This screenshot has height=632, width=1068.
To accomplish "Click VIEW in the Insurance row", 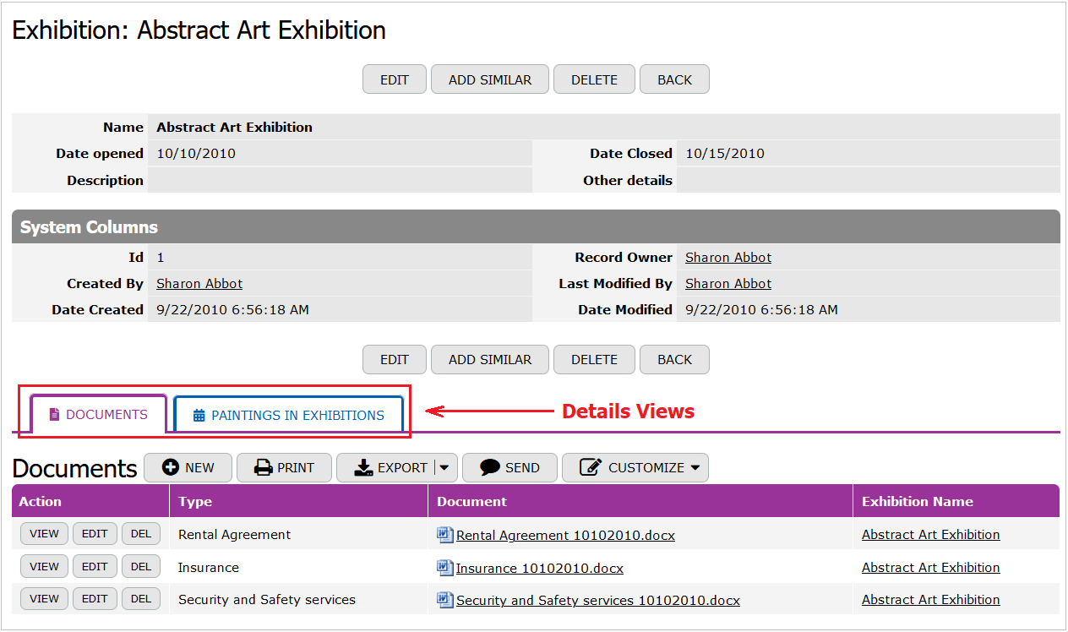I will click(x=45, y=567).
